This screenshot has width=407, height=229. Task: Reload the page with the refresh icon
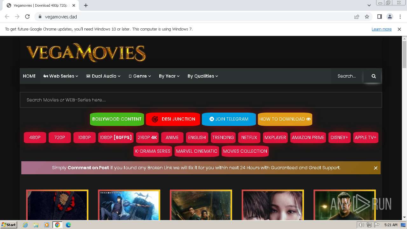(27, 17)
